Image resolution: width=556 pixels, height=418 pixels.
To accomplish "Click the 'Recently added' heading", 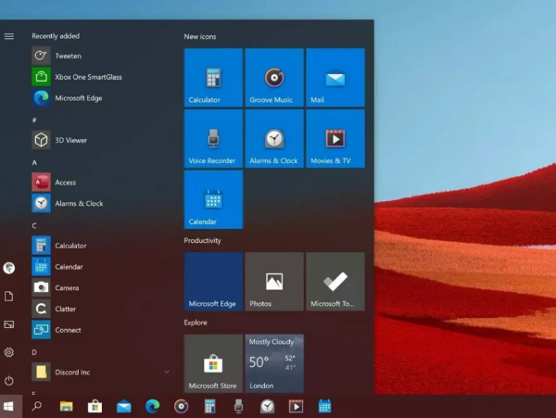I will tap(56, 36).
